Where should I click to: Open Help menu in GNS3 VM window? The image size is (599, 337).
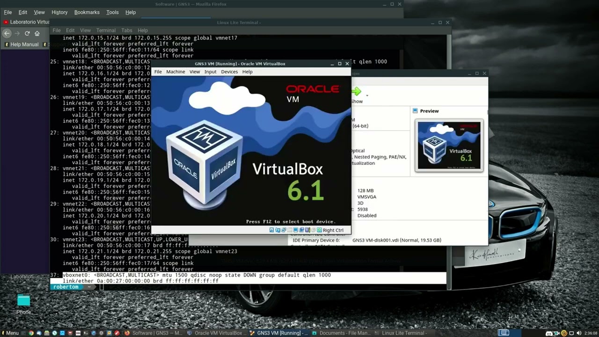[x=247, y=72]
